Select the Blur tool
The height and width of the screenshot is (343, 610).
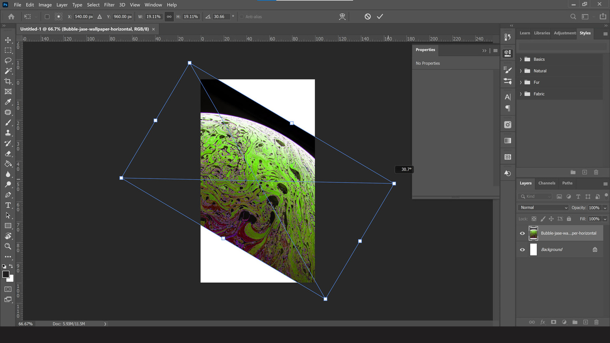[x=8, y=174]
